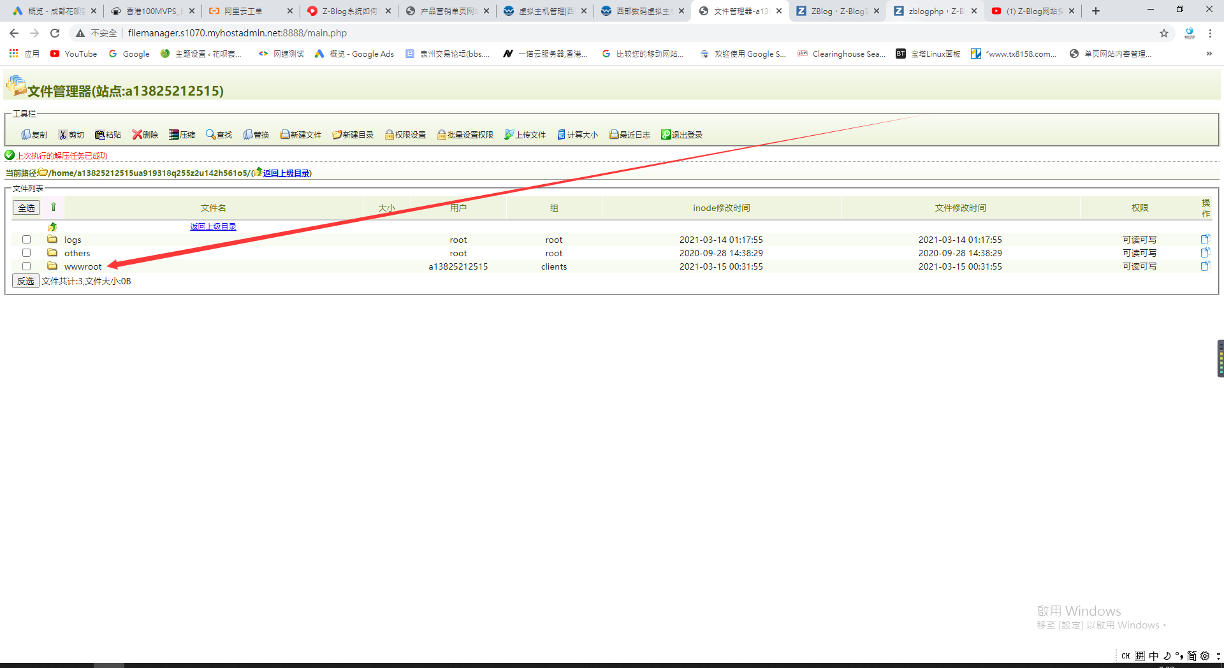Expand the bookmarks overflow chevron

[x=1209, y=54]
